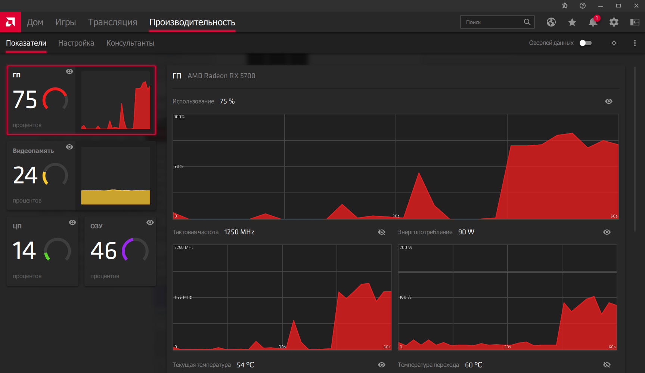Image resolution: width=645 pixels, height=373 pixels.
Task: Toggle visibility eye on ЦП card
Action: pyautogui.click(x=72, y=222)
